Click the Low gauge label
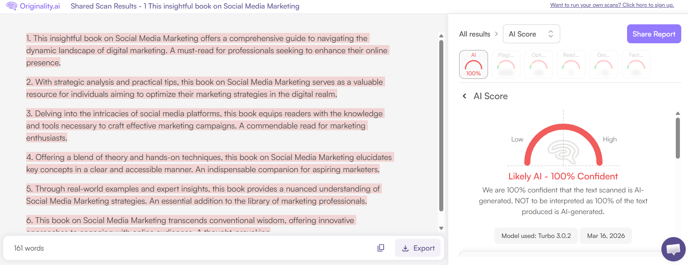Image resolution: width=688 pixels, height=265 pixels. 517,139
